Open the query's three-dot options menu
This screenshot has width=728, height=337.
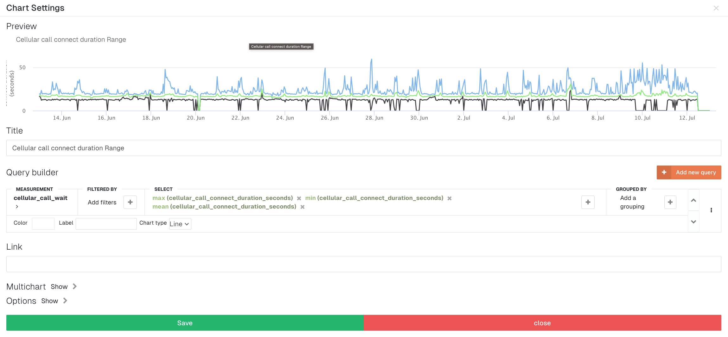click(711, 210)
